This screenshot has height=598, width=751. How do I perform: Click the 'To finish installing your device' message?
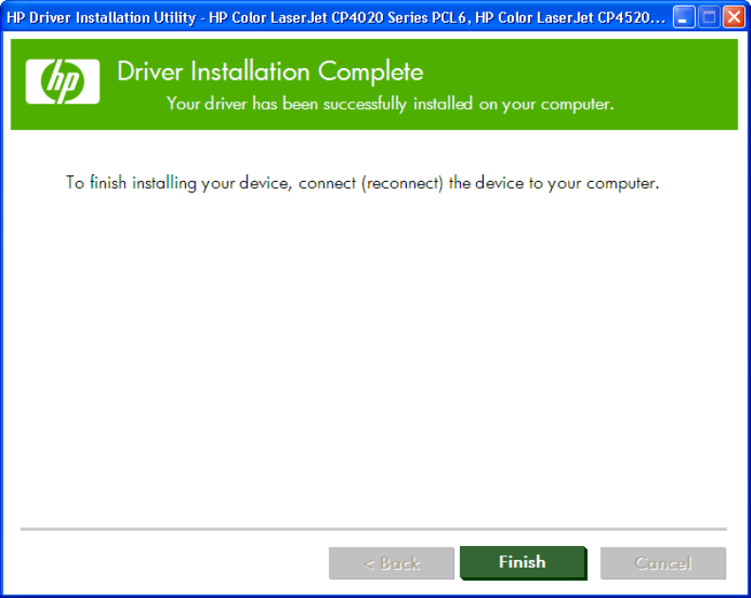(x=362, y=183)
